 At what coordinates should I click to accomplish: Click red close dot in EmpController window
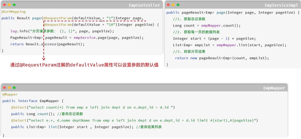tap(4, 5)
